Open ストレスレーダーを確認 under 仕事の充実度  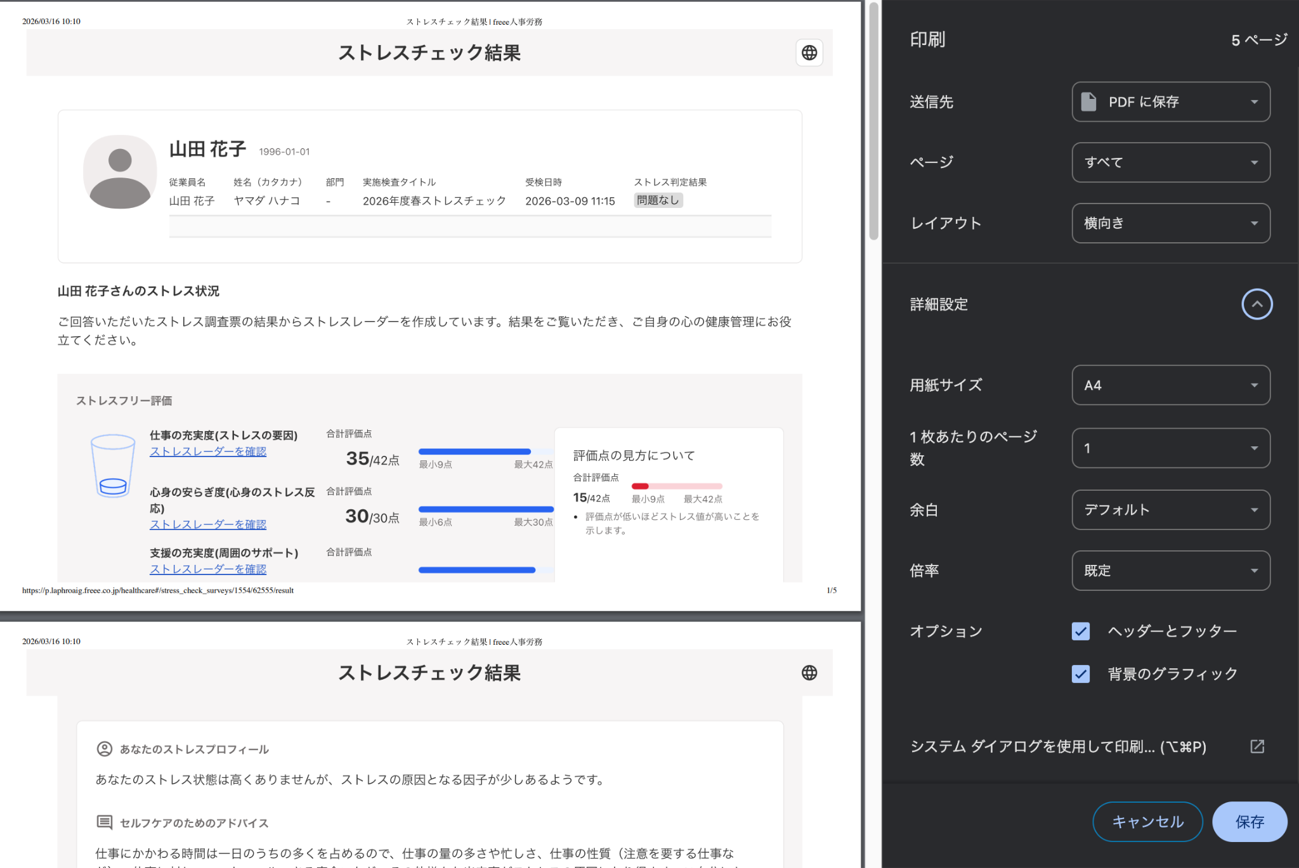click(x=208, y=451)
